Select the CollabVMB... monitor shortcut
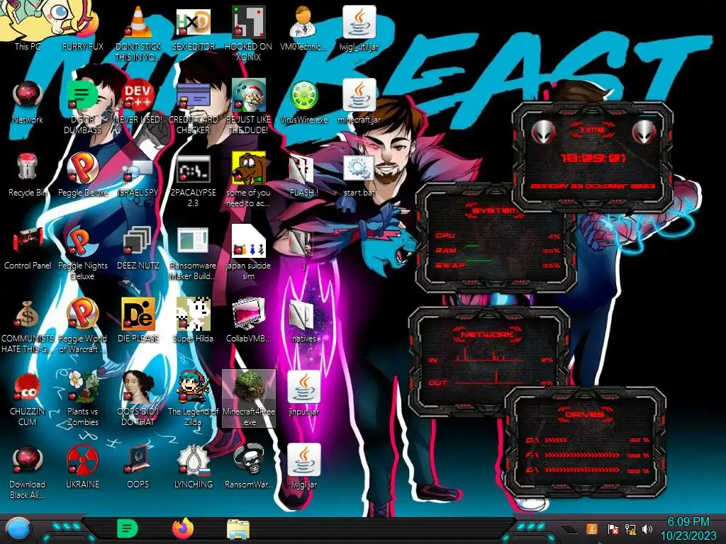Screen dimensions: 726x544 248,320
